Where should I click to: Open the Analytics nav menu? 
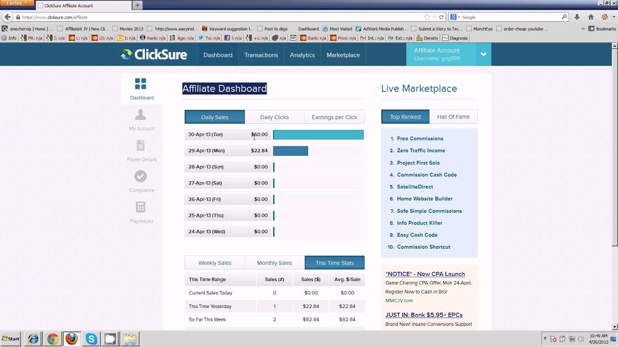302,55
